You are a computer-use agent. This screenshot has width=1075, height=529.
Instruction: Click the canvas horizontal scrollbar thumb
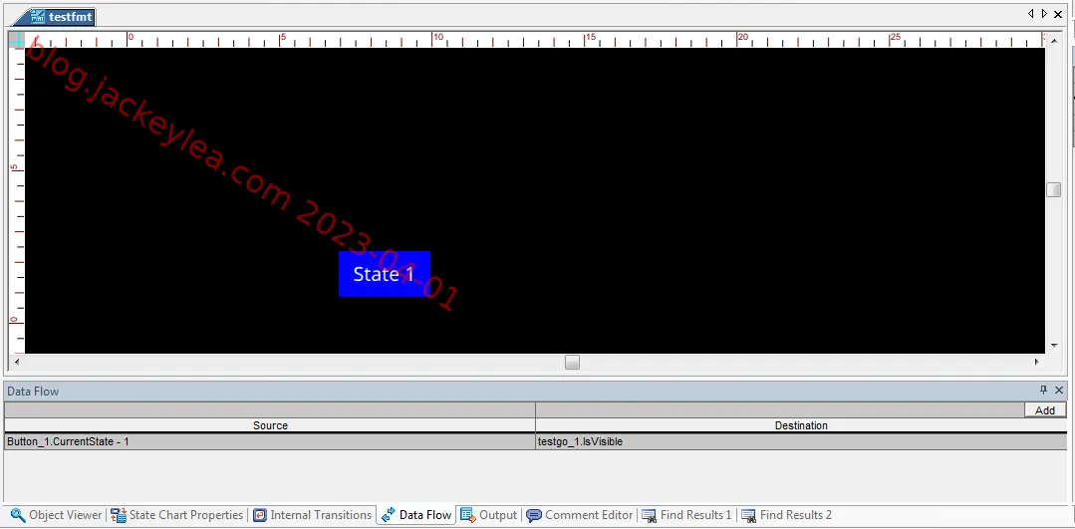pyautogui.click(x=573, y=363)
